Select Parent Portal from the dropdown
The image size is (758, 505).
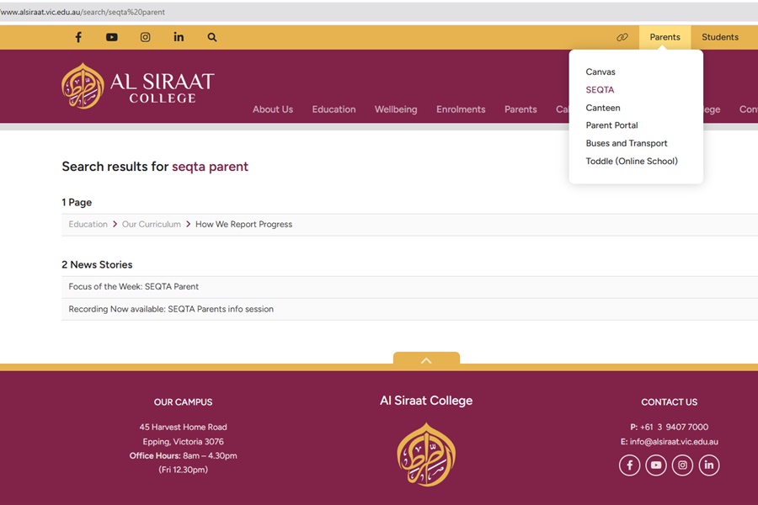611,125
